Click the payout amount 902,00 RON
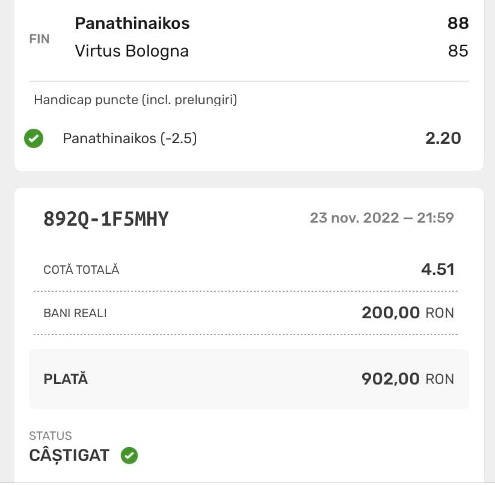Image resolution: width=495 pixels, height=485 pixels. click(407, 378)
